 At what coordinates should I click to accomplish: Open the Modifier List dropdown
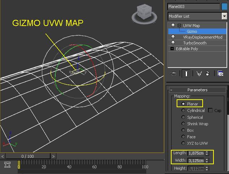coord(224,16)
